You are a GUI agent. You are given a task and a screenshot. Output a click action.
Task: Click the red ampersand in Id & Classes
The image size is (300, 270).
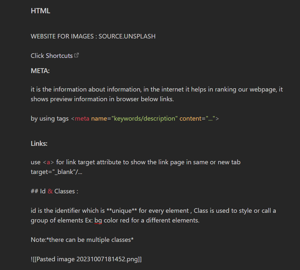(50, 191)
